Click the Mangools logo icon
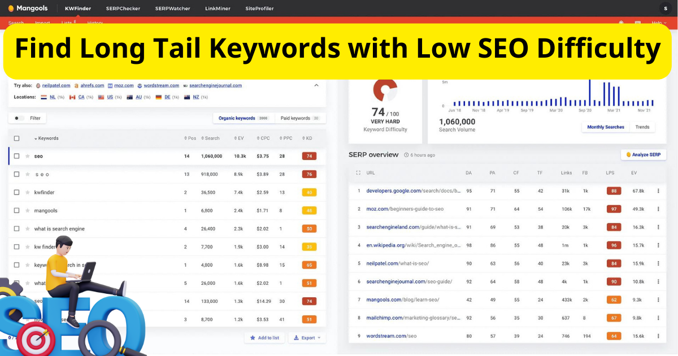This screenshot has height=356, width=678. [x=11, y=8]
